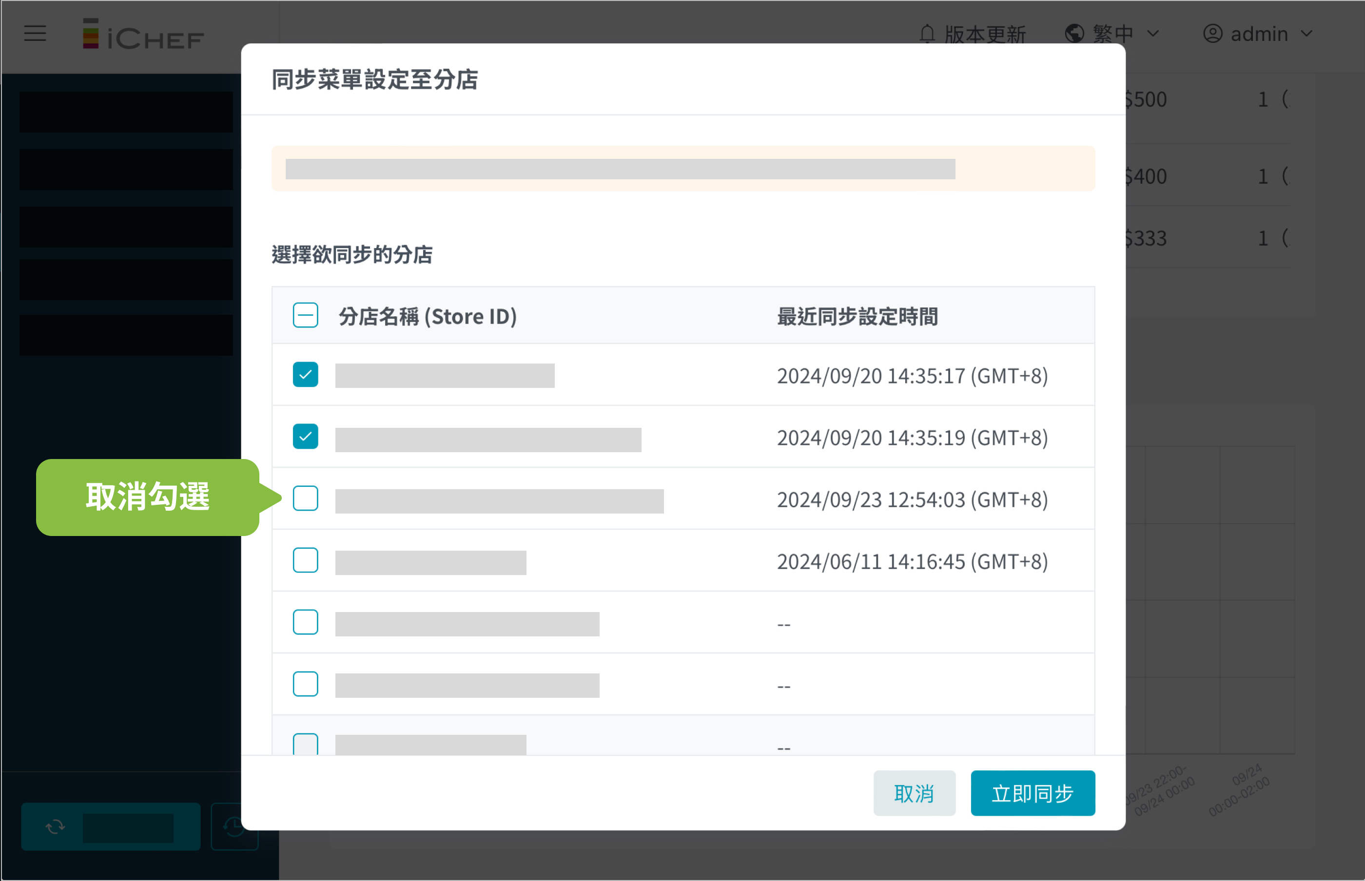The width and height of the screenshot is (1365, 881).
Task: Click the admin user avatar icon
Action: pyautogui.click(x=1212, y=34)
